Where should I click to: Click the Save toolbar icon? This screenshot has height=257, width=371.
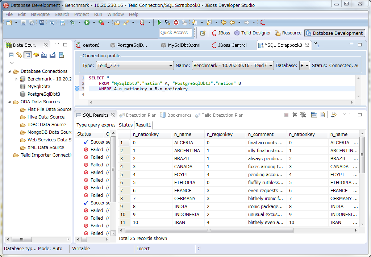tap(23, 23)
